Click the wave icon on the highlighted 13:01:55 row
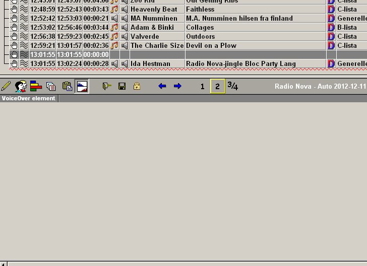The image size is (367, 266). coord(24,54)
